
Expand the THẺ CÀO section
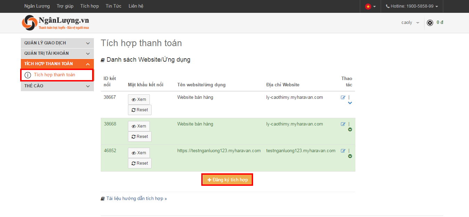[57, 86]
